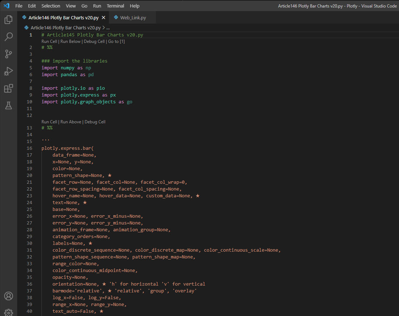The height and width of the screenshot is (316, 399).
Task: Click breadcrumb file name Article146 Plotly Bar Charts
Action: [x=66, y=28]
